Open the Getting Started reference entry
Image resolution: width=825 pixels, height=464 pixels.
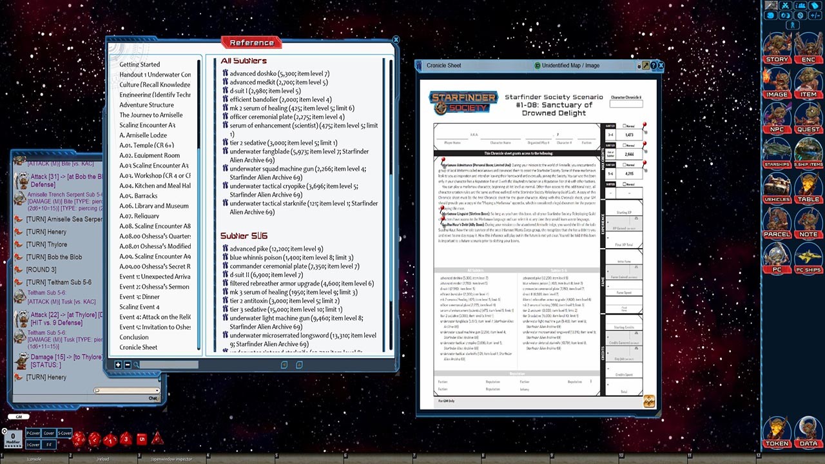click(x=139, y=64)
